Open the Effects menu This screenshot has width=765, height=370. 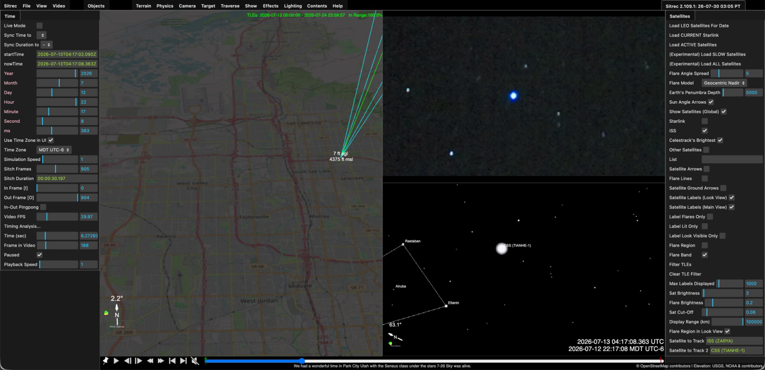pyautogui.click(x=271, y=6)
